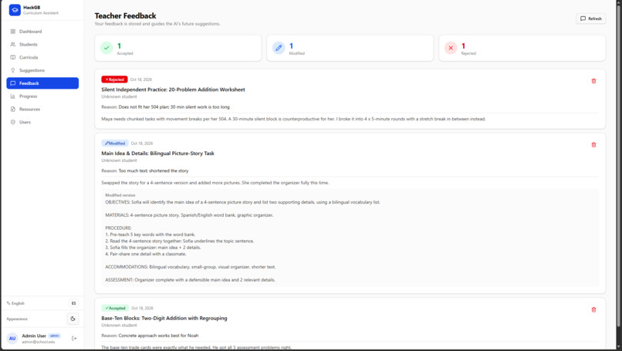Click the red Rejected status badge
Viewport: 622px width, 351px height.
point(114,79)
